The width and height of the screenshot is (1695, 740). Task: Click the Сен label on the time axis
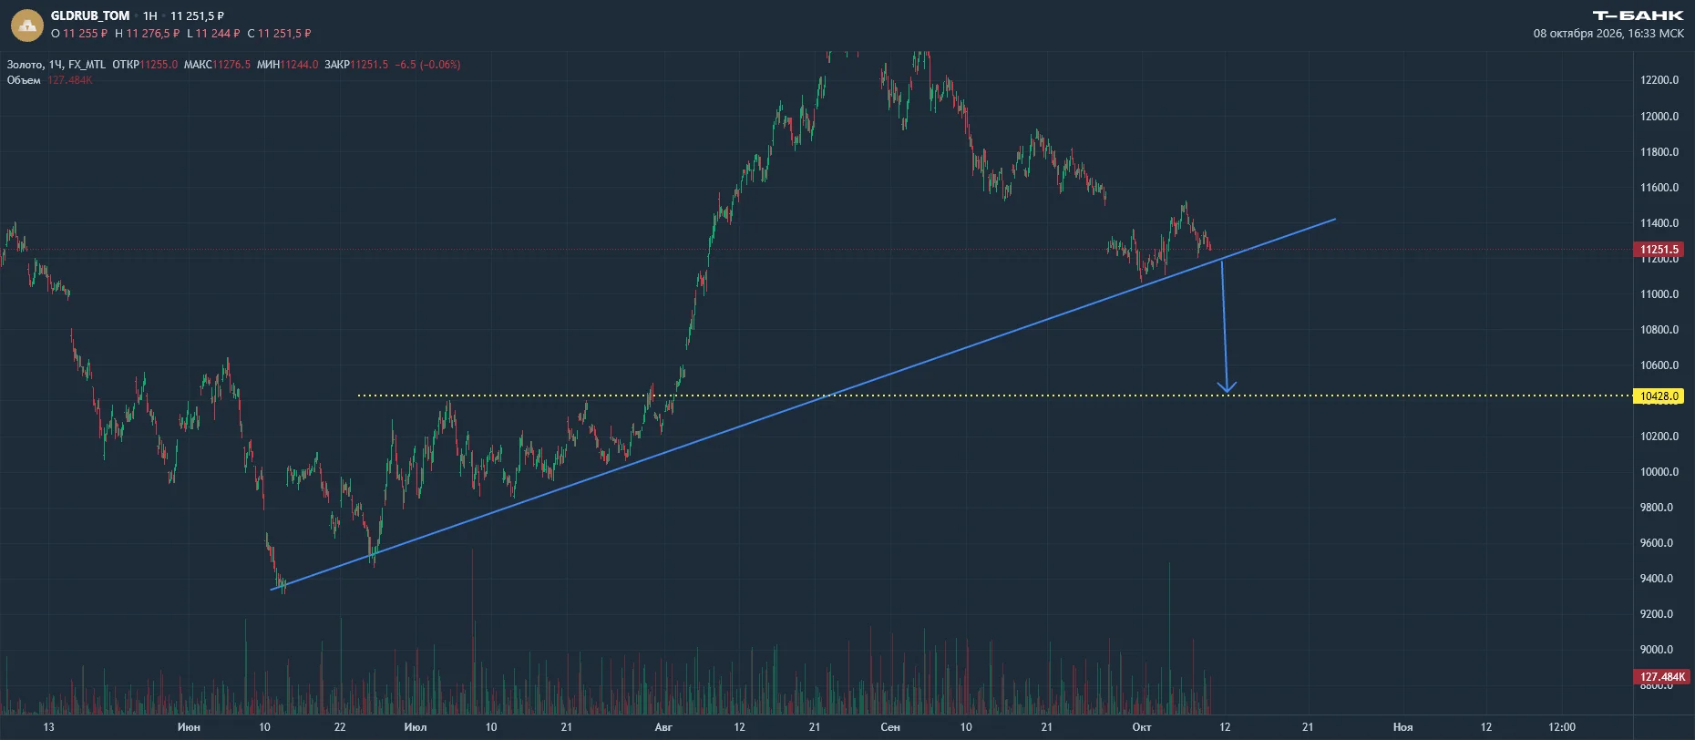[890, 727]
